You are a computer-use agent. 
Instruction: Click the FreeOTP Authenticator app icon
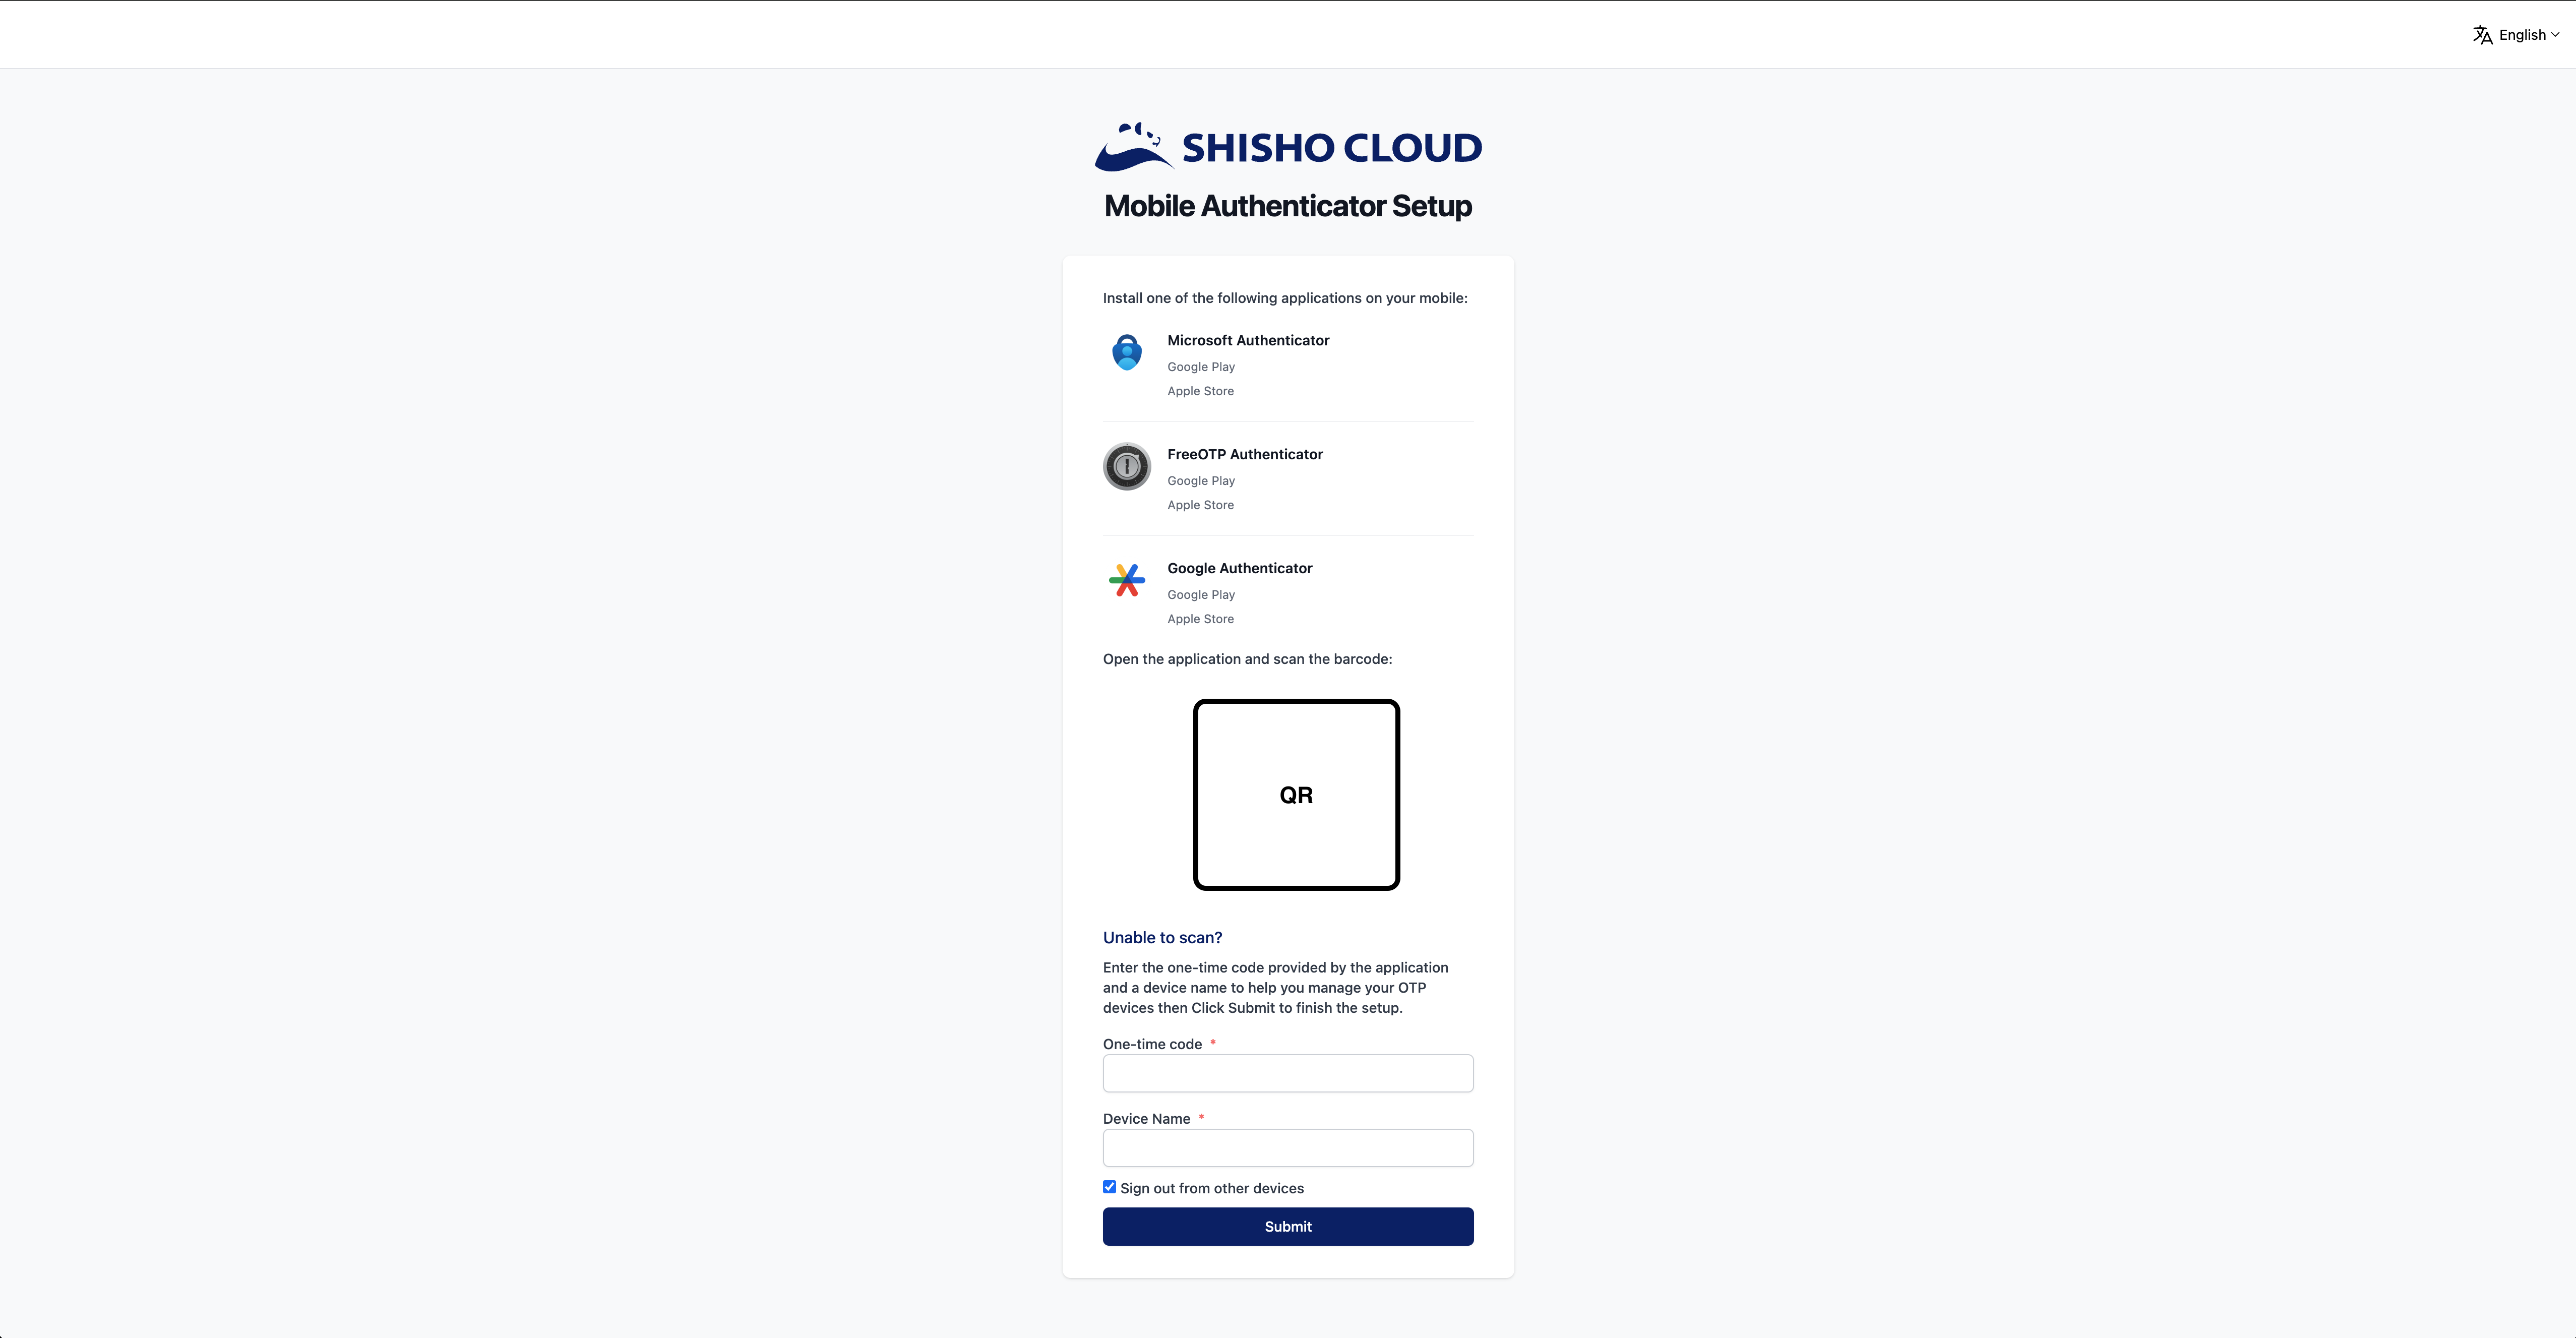coord(1127,466)
